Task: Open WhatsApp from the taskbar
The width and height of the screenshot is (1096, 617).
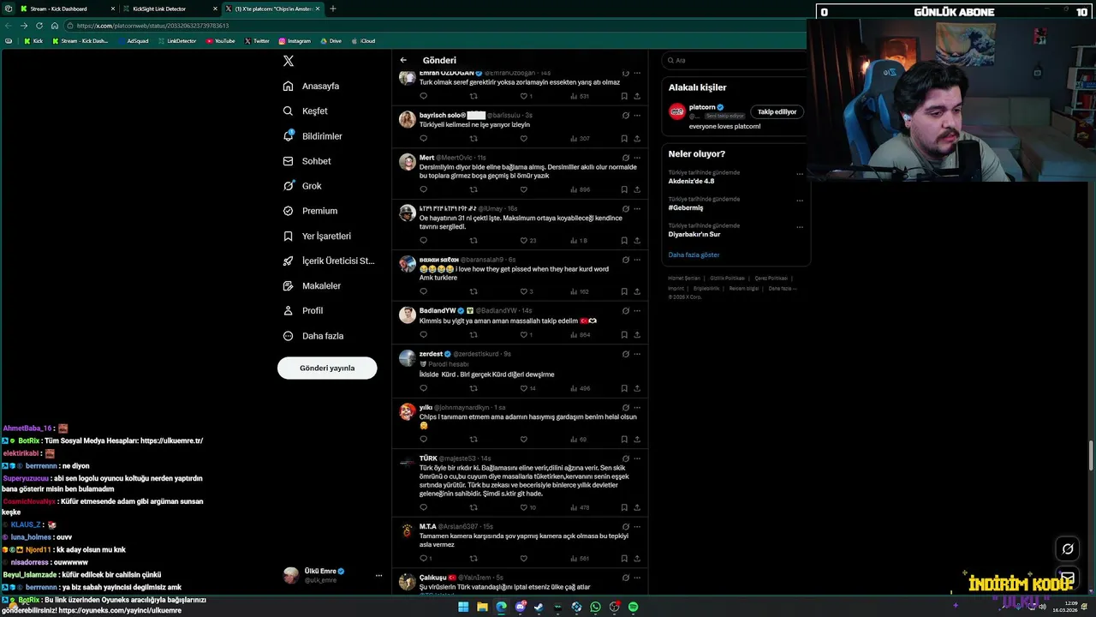Action: pyautogui.click(x=595, y=607)
